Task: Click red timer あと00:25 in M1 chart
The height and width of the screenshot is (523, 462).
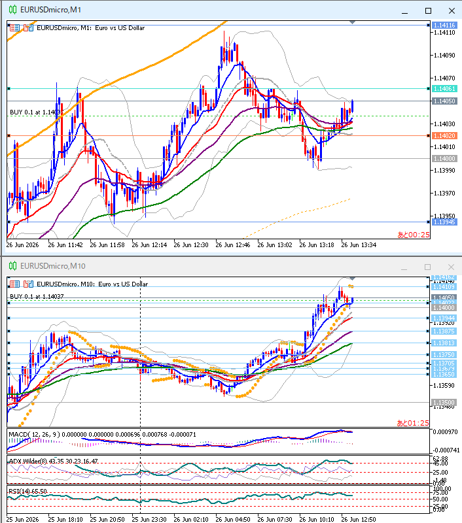Action: click(414, 235)
